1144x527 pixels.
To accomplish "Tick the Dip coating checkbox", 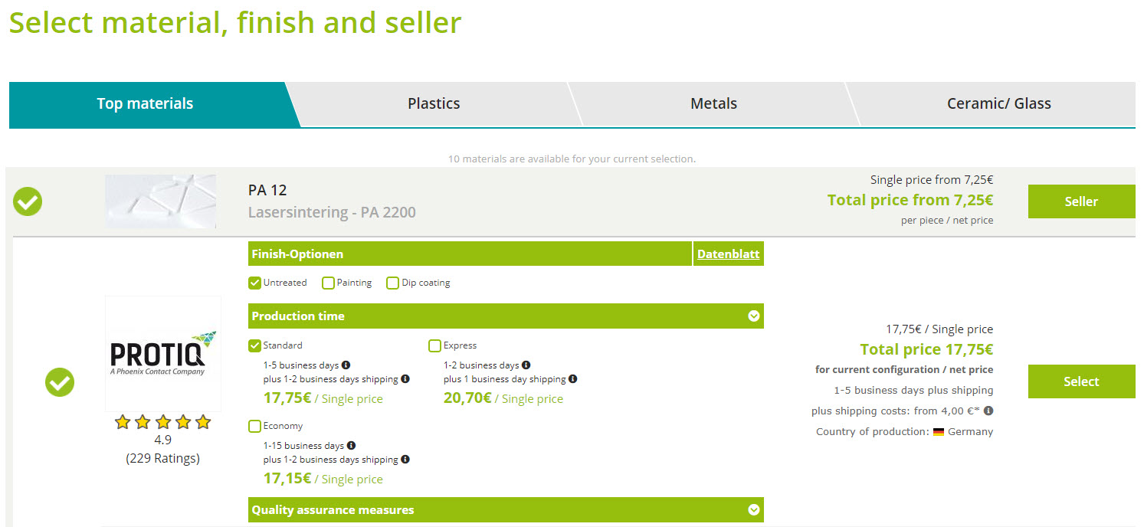I will (x=393, y=283).
